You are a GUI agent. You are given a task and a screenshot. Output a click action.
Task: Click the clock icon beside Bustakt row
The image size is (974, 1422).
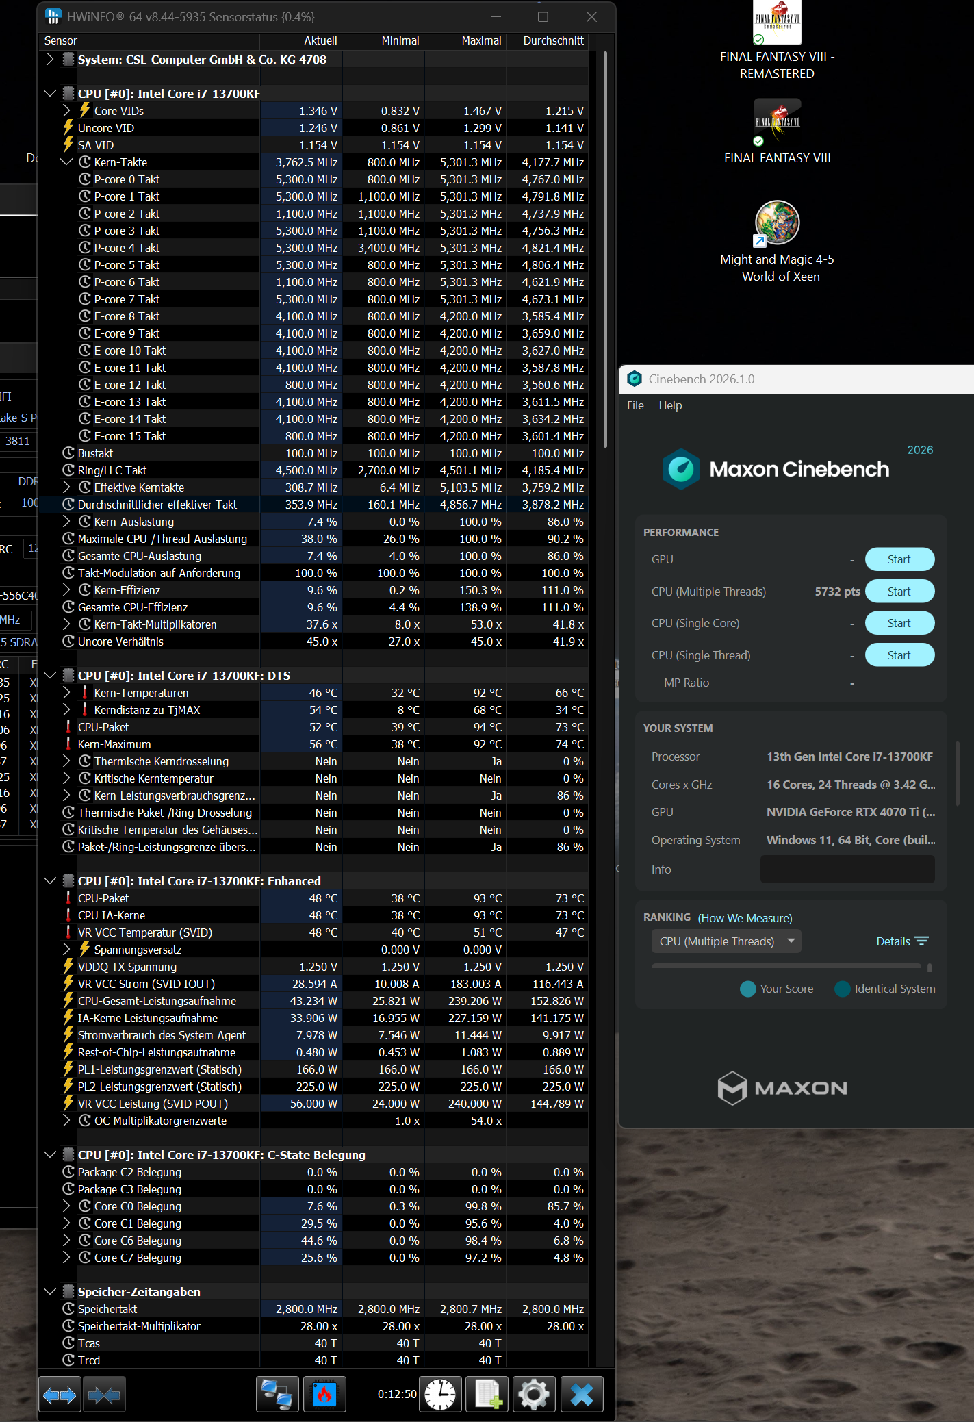[x=68, y=453]
